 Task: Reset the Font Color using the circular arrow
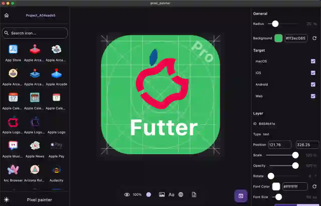315,186
